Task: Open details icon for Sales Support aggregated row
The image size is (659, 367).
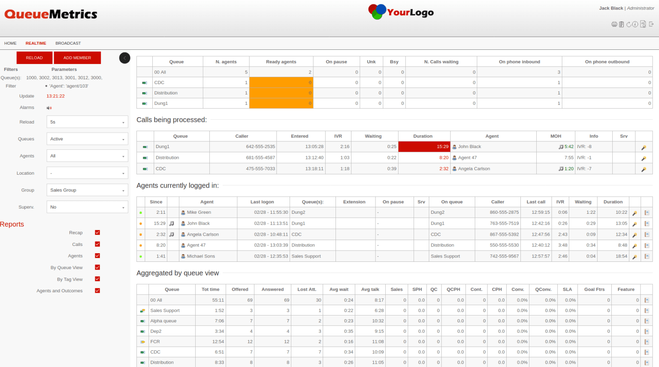Action: 647,311
